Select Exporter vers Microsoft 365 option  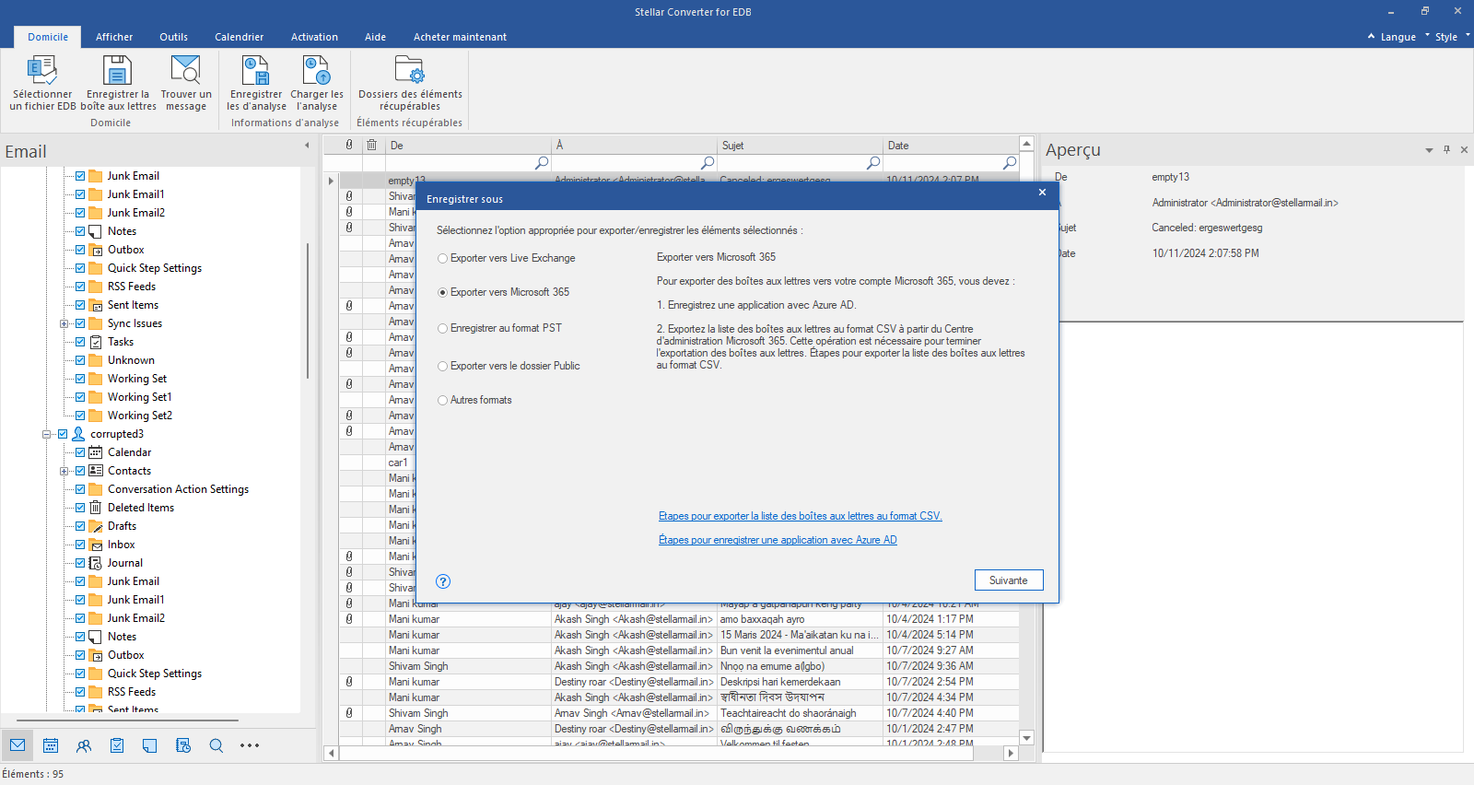pyautogui.click(x=504, y=292)
